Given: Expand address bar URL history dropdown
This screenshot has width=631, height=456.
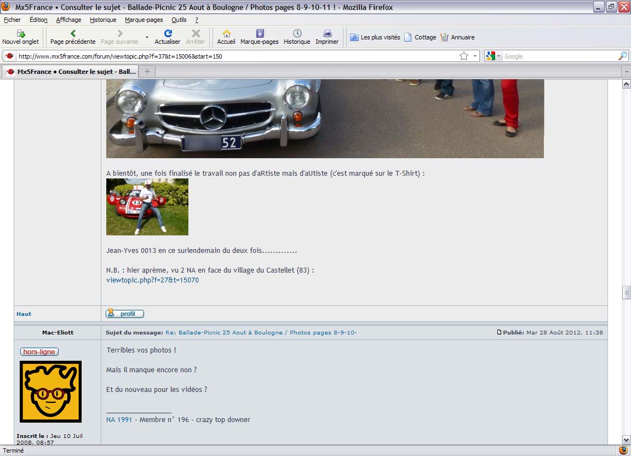Looking at the screenshot, I should (x=475, y=56).
